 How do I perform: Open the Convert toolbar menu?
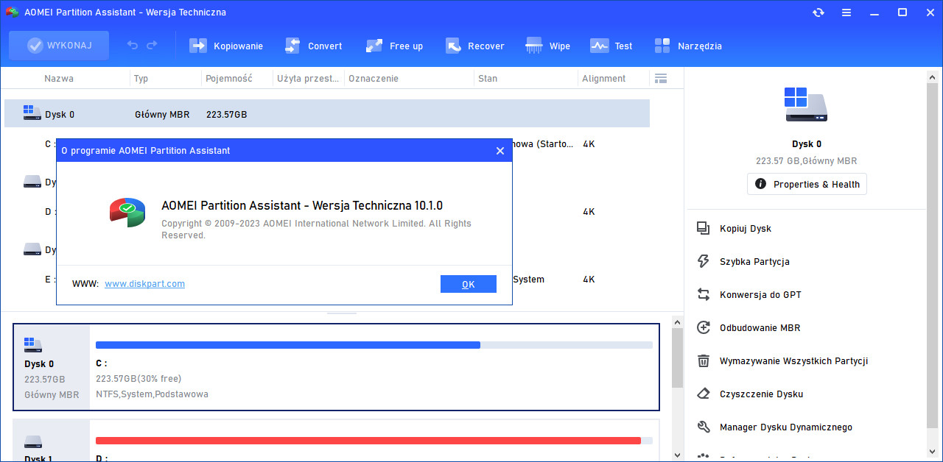click(313, 46)
